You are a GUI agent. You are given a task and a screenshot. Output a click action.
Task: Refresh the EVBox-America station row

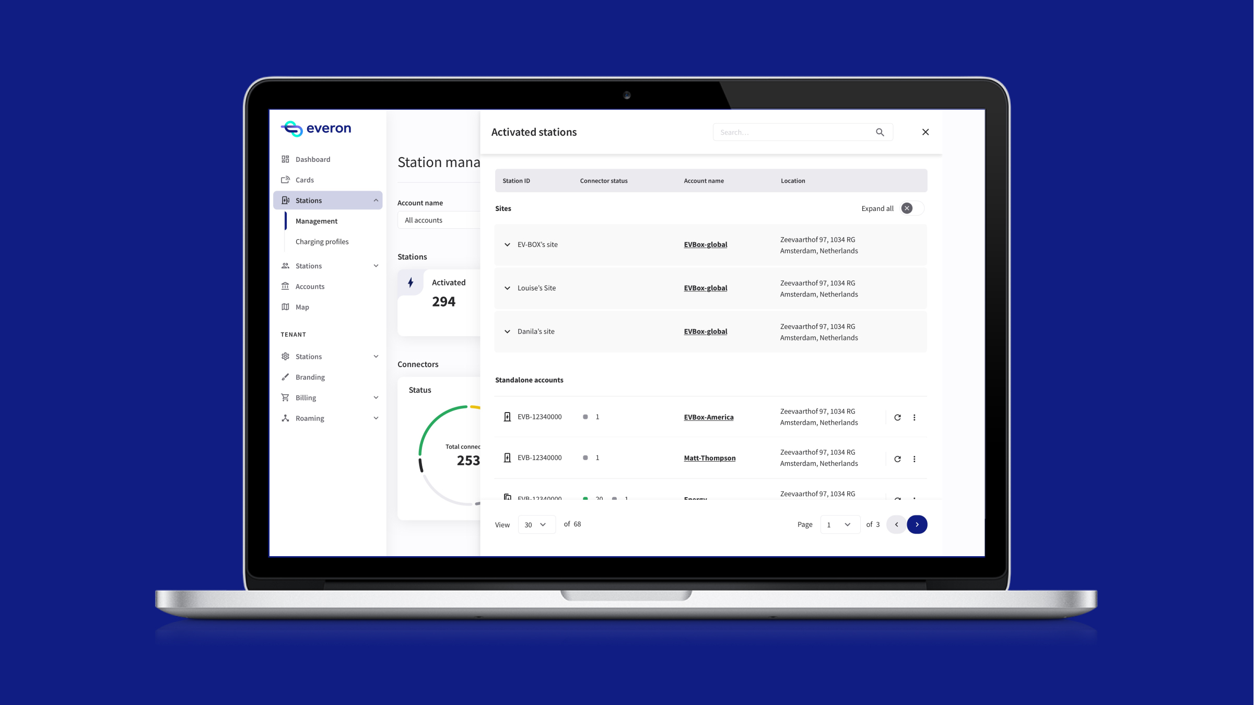[x=897, y=417]
